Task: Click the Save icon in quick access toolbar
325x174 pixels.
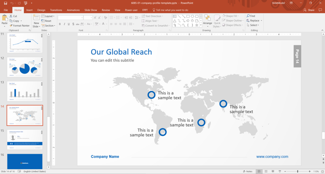Action: (5, 3)
